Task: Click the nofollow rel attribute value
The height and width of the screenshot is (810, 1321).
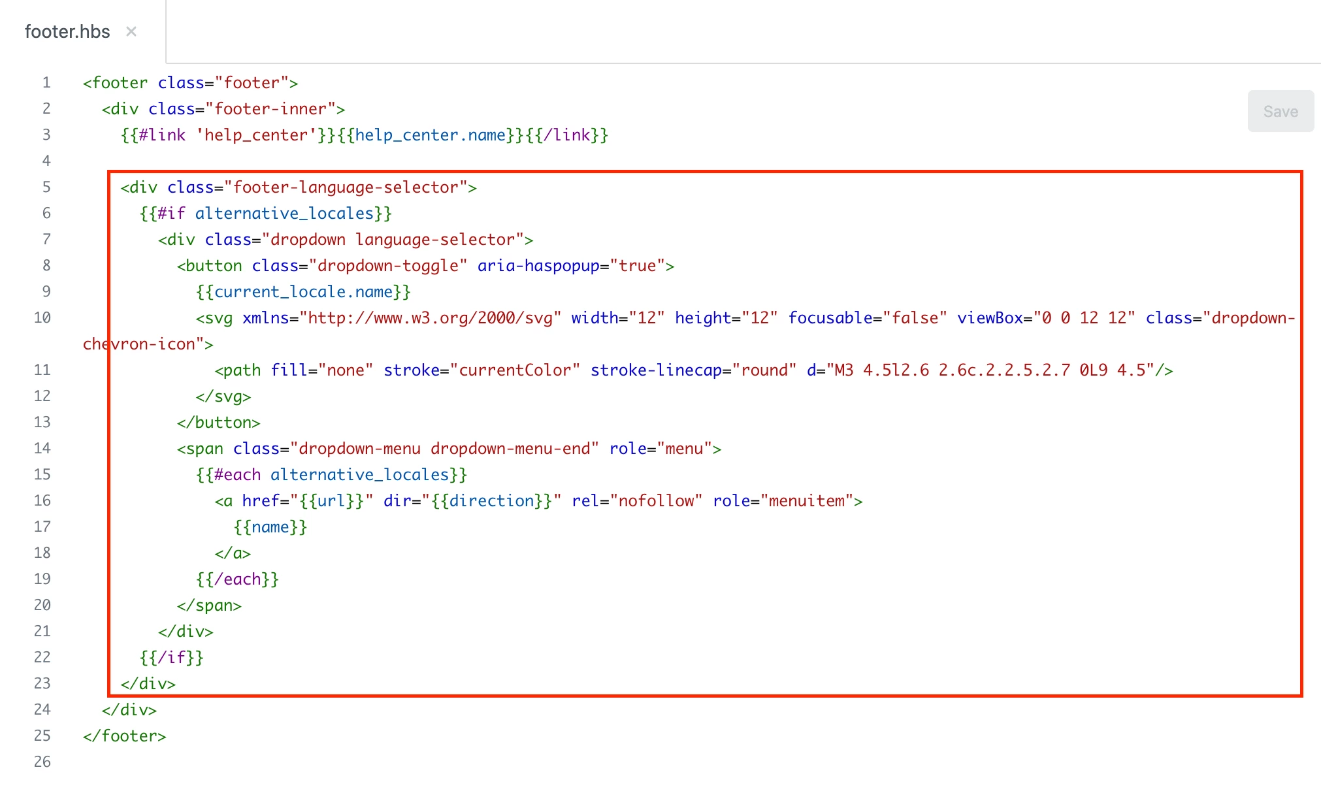Action: [x=655, y=501]
